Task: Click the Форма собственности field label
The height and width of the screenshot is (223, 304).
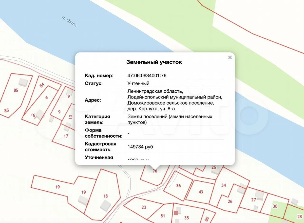Action: click(103, 133)
